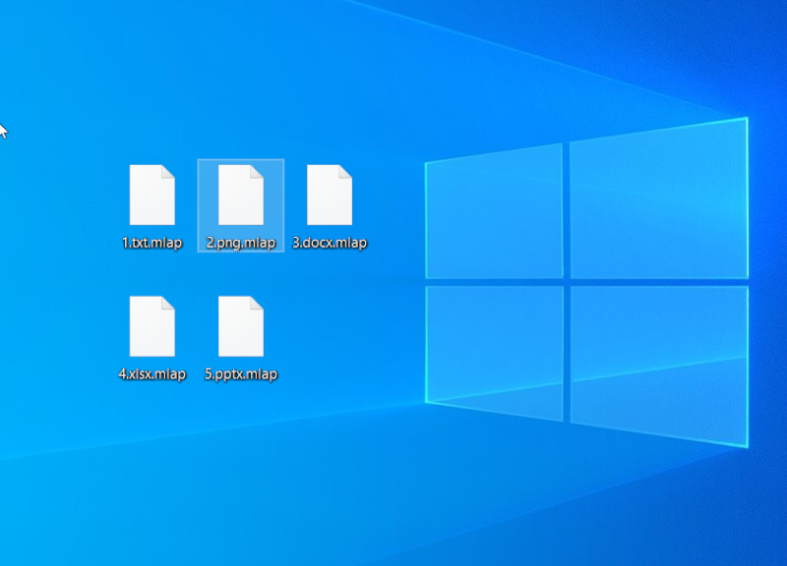Click the filename label "2.png.mlap"

[241, 243]
